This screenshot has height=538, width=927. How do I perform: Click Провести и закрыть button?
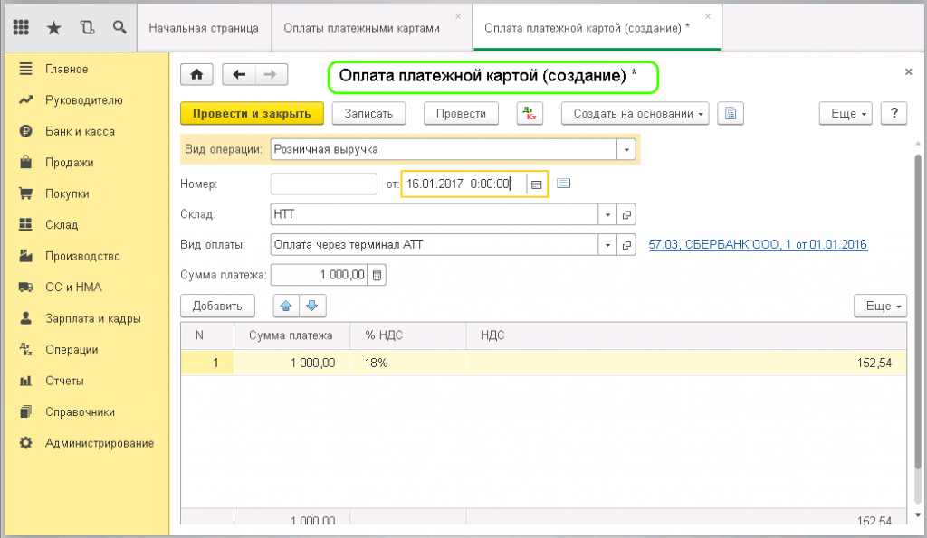[x=251, y=113]
